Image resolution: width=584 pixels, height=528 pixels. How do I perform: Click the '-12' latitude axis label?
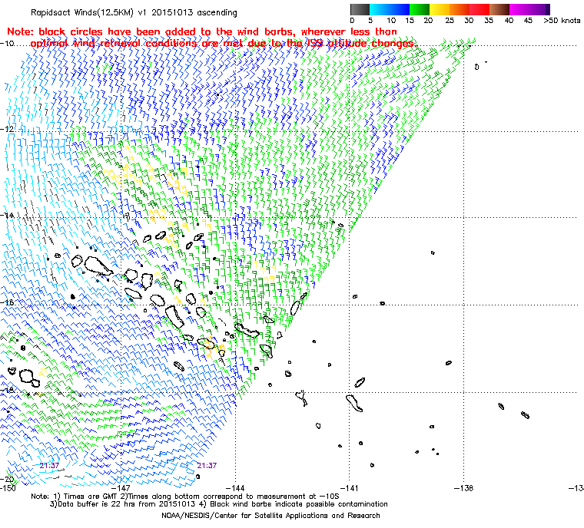(8, 129)
